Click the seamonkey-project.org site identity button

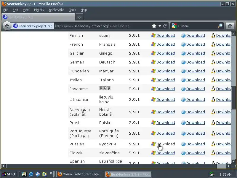coord(33,26)
